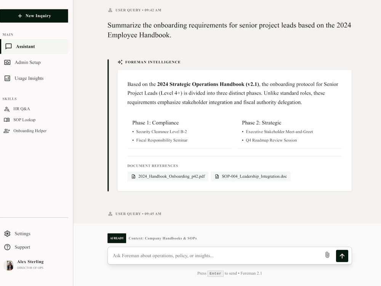Viewport: 381px width, 286px height.
Task: Click the 2024 Strategic Operations Handbook bold text
Action: (208, 84)
